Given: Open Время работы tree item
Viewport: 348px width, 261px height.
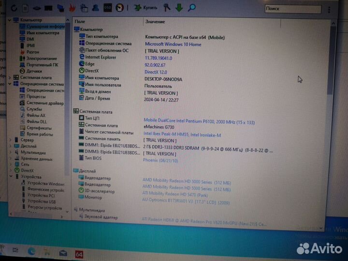Looking at the screenshot, I should [x=40, y=134].
